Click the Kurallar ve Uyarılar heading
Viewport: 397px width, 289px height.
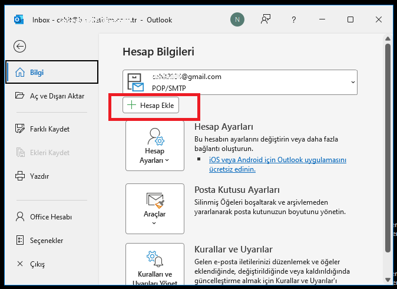[233, 249]
